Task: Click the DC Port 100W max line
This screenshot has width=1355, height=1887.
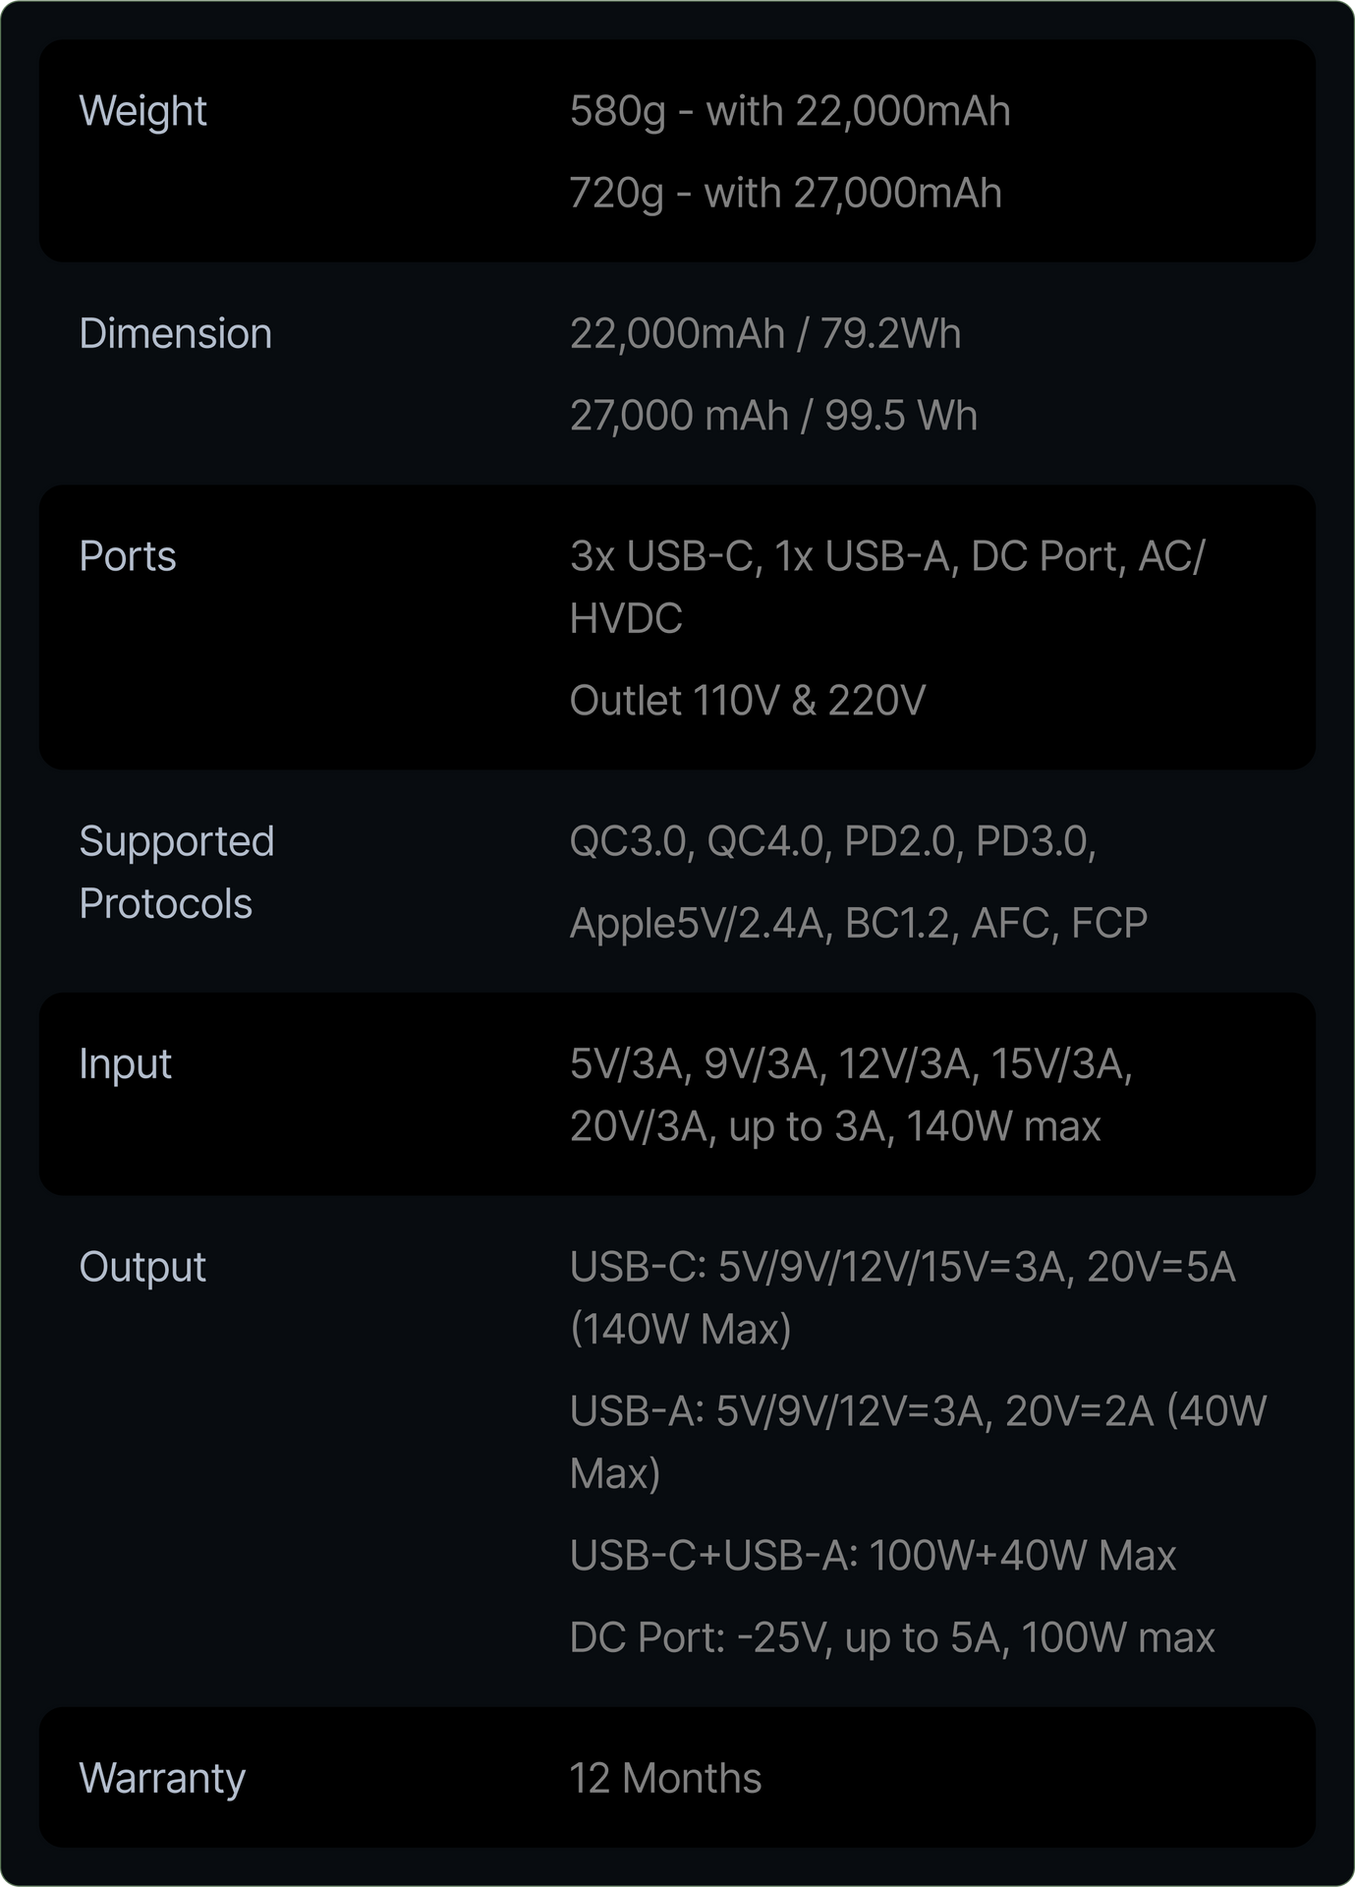Action: 891,1637
